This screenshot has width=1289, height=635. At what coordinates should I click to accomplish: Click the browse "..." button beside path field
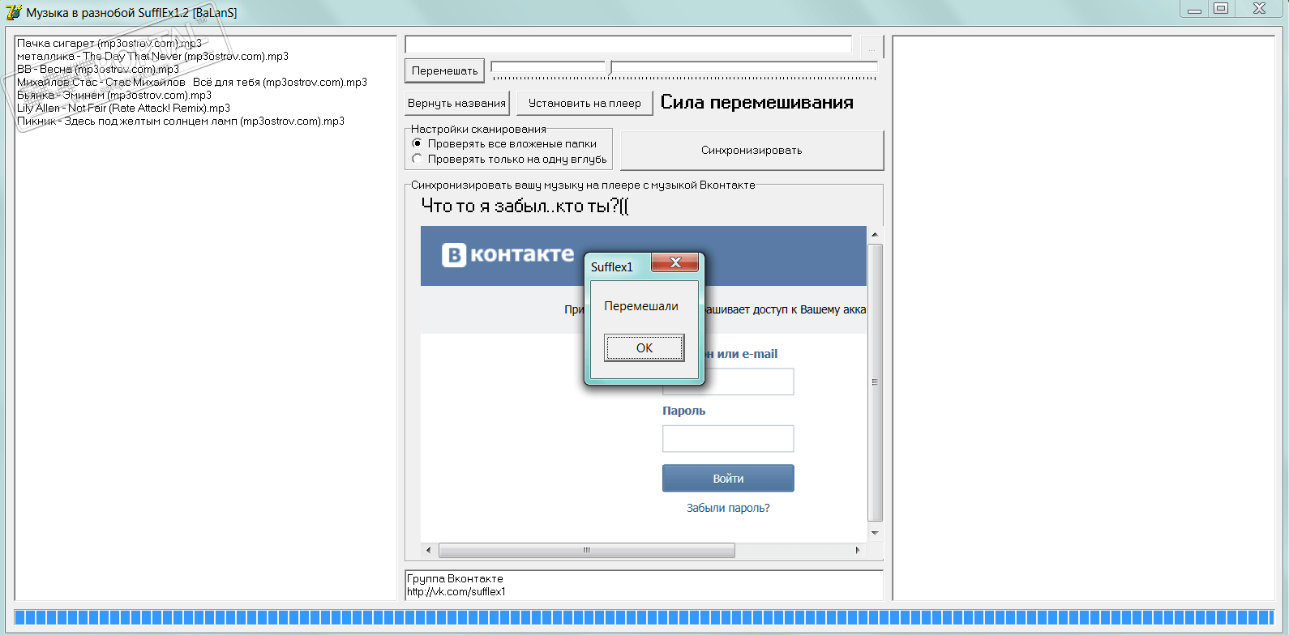click(871, 46)
